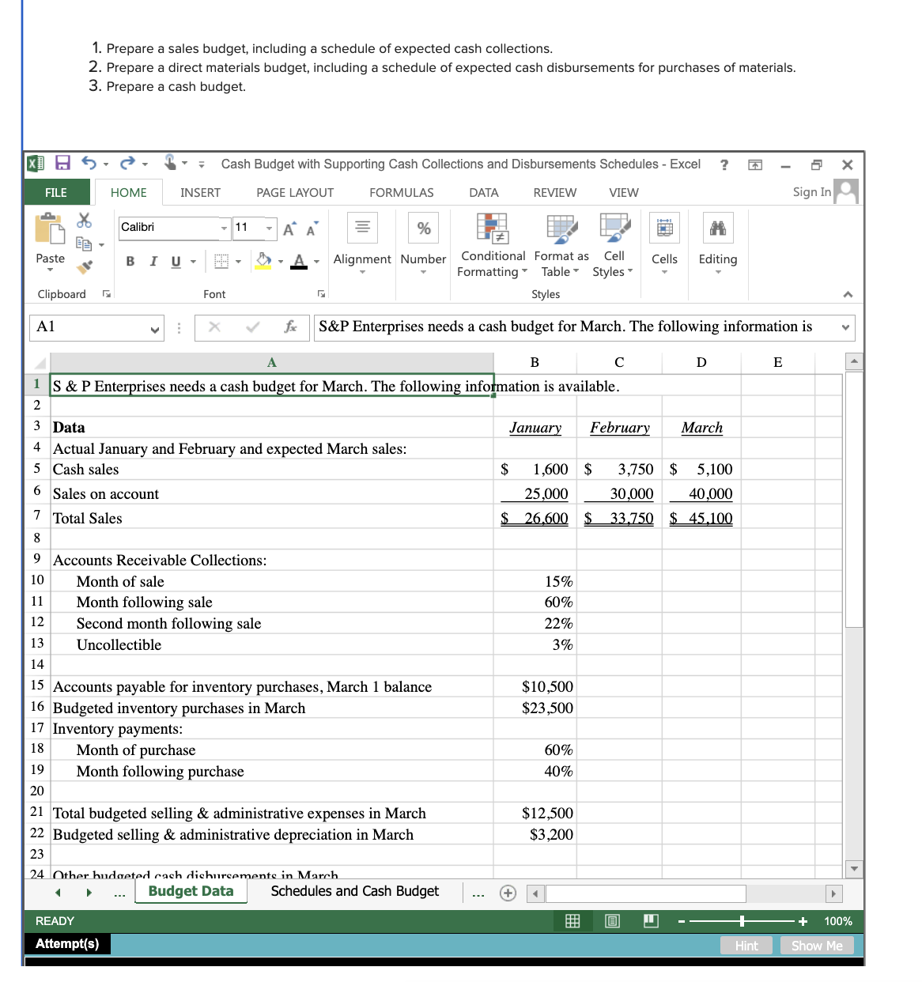The width and height of the screenshot is (922, 982).
Task: Click the Undo arrow icon
Action: [x=89, y=164]
